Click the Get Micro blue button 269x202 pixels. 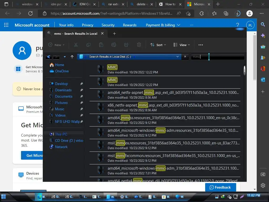coord(32,155)
